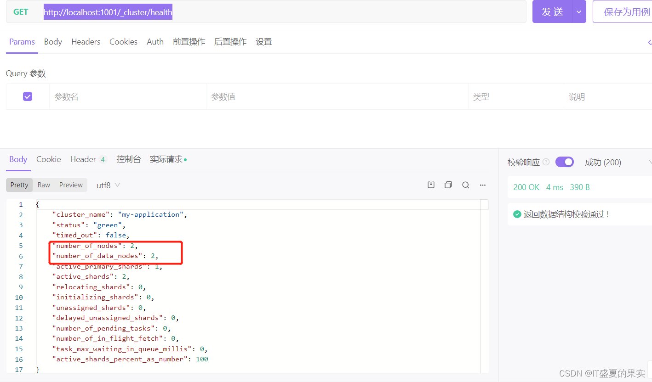
Task: Select the response Body tab
Action: (x=18, y=159)
